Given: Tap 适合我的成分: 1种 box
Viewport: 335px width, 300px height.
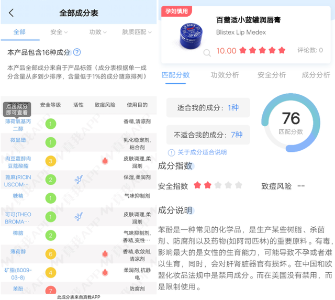Looking at the screenshot, I should point(208,108).
